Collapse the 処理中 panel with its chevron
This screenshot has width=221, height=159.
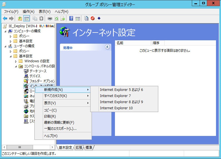coord(107,47)
